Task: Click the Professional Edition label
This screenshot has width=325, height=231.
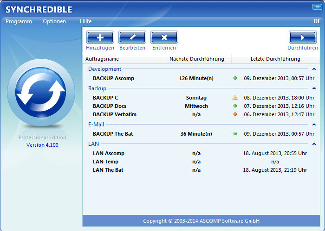Action: click(42, 137)
